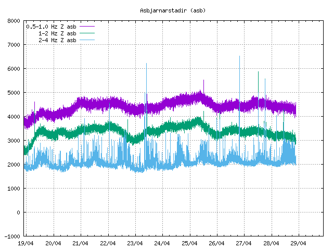This screenshot has width=333, height=250.
Task: Click the chart title "Asbjarnarstadir (asb)"
Action: tap(173, 10)
